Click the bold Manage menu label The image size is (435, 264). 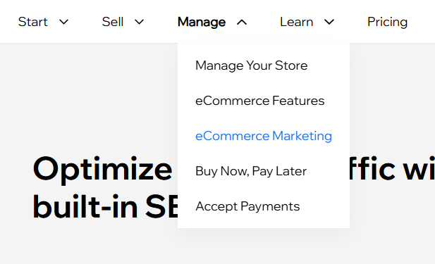pos(202,22)
